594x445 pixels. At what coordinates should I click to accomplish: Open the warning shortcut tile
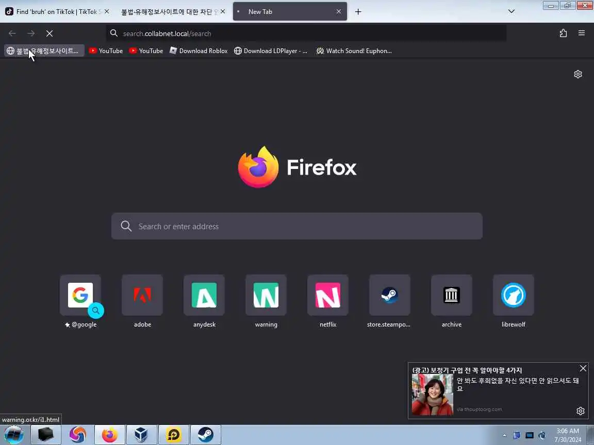266,301
